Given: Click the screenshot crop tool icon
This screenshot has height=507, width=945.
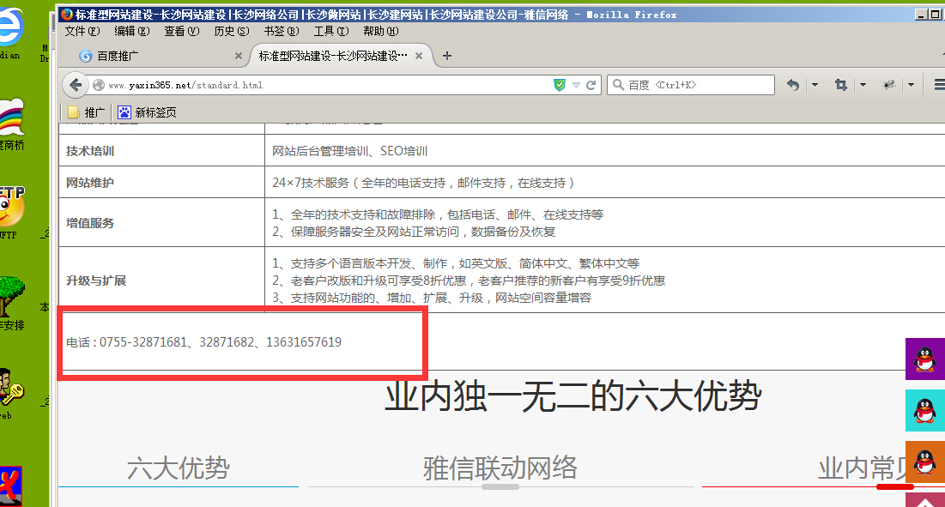Looking at the screenshot, I should (840, 85).
